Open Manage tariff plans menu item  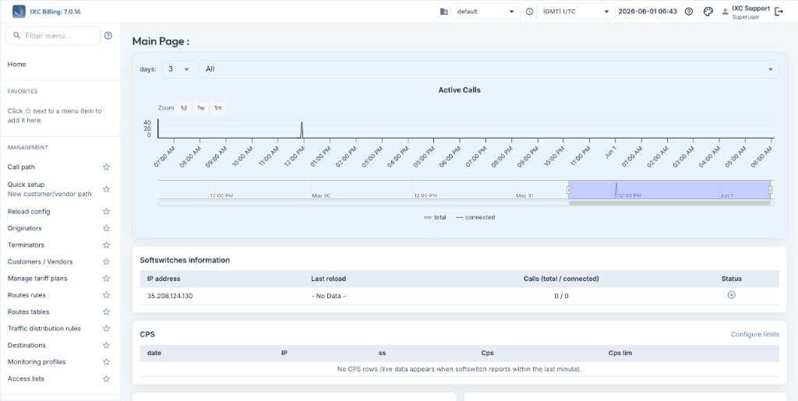coord(37,279)
